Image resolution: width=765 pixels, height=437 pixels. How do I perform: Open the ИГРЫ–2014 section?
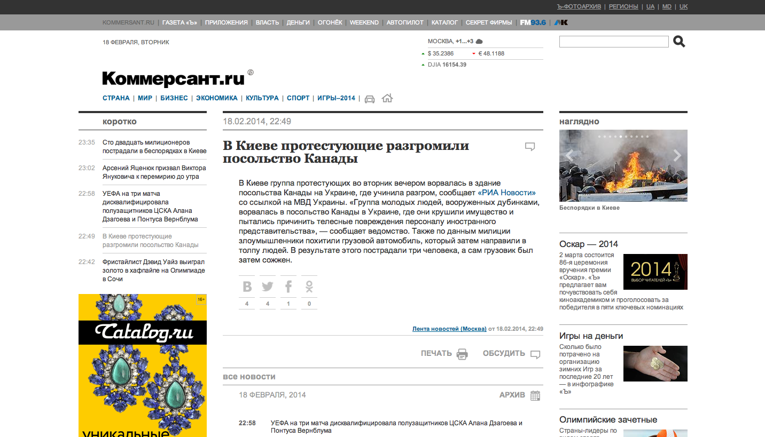click(336, 98)
